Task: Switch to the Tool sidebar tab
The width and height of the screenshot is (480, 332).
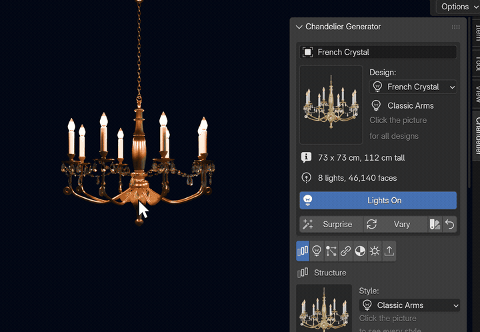Action: coord(477,63)
